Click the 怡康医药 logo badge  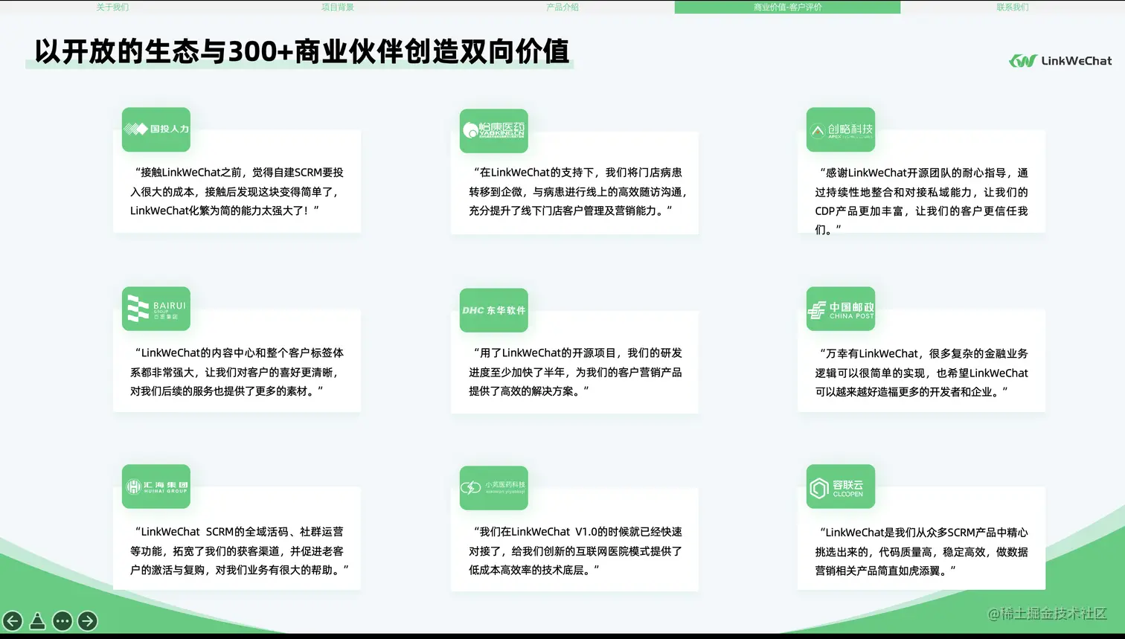point(494,131)
